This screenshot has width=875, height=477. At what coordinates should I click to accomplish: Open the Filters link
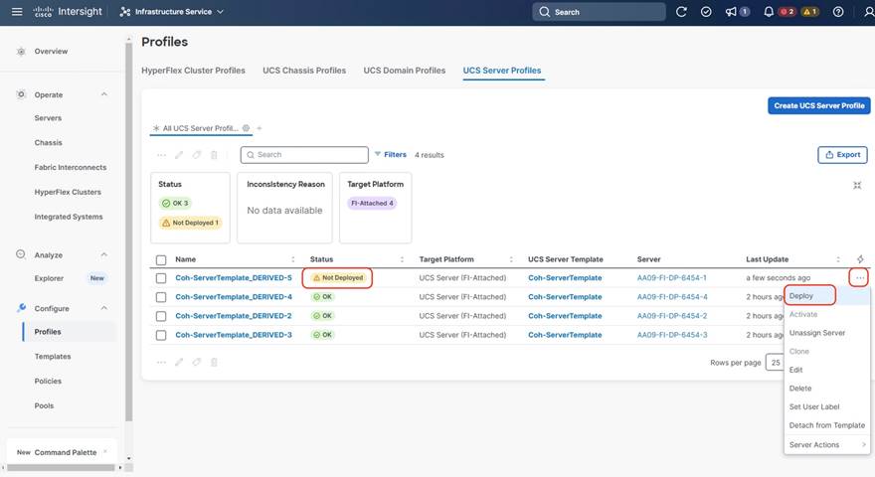(x=390, y=155)
